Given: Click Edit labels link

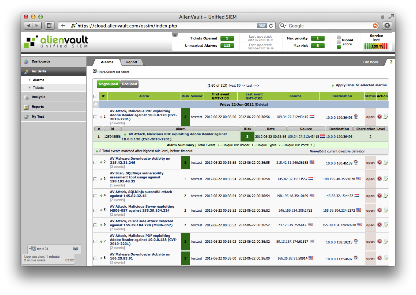Looking at the screenshot, I should click(371, 62).
